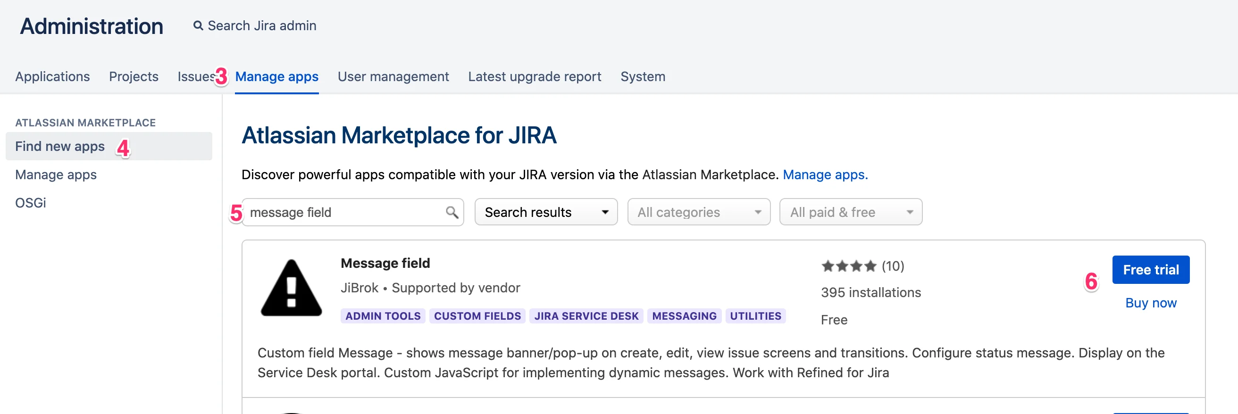
Task: Follow the Manage apps link in description
Action: pos(825,174)
